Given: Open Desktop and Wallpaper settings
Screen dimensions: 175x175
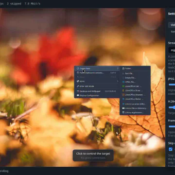Looking at the screenshot, I should click(97, 91).
